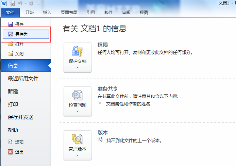Click the Undo arrow in title bar
Viewport: 236px width, 166px height.
pyautogui.click(x=21, y=3)
